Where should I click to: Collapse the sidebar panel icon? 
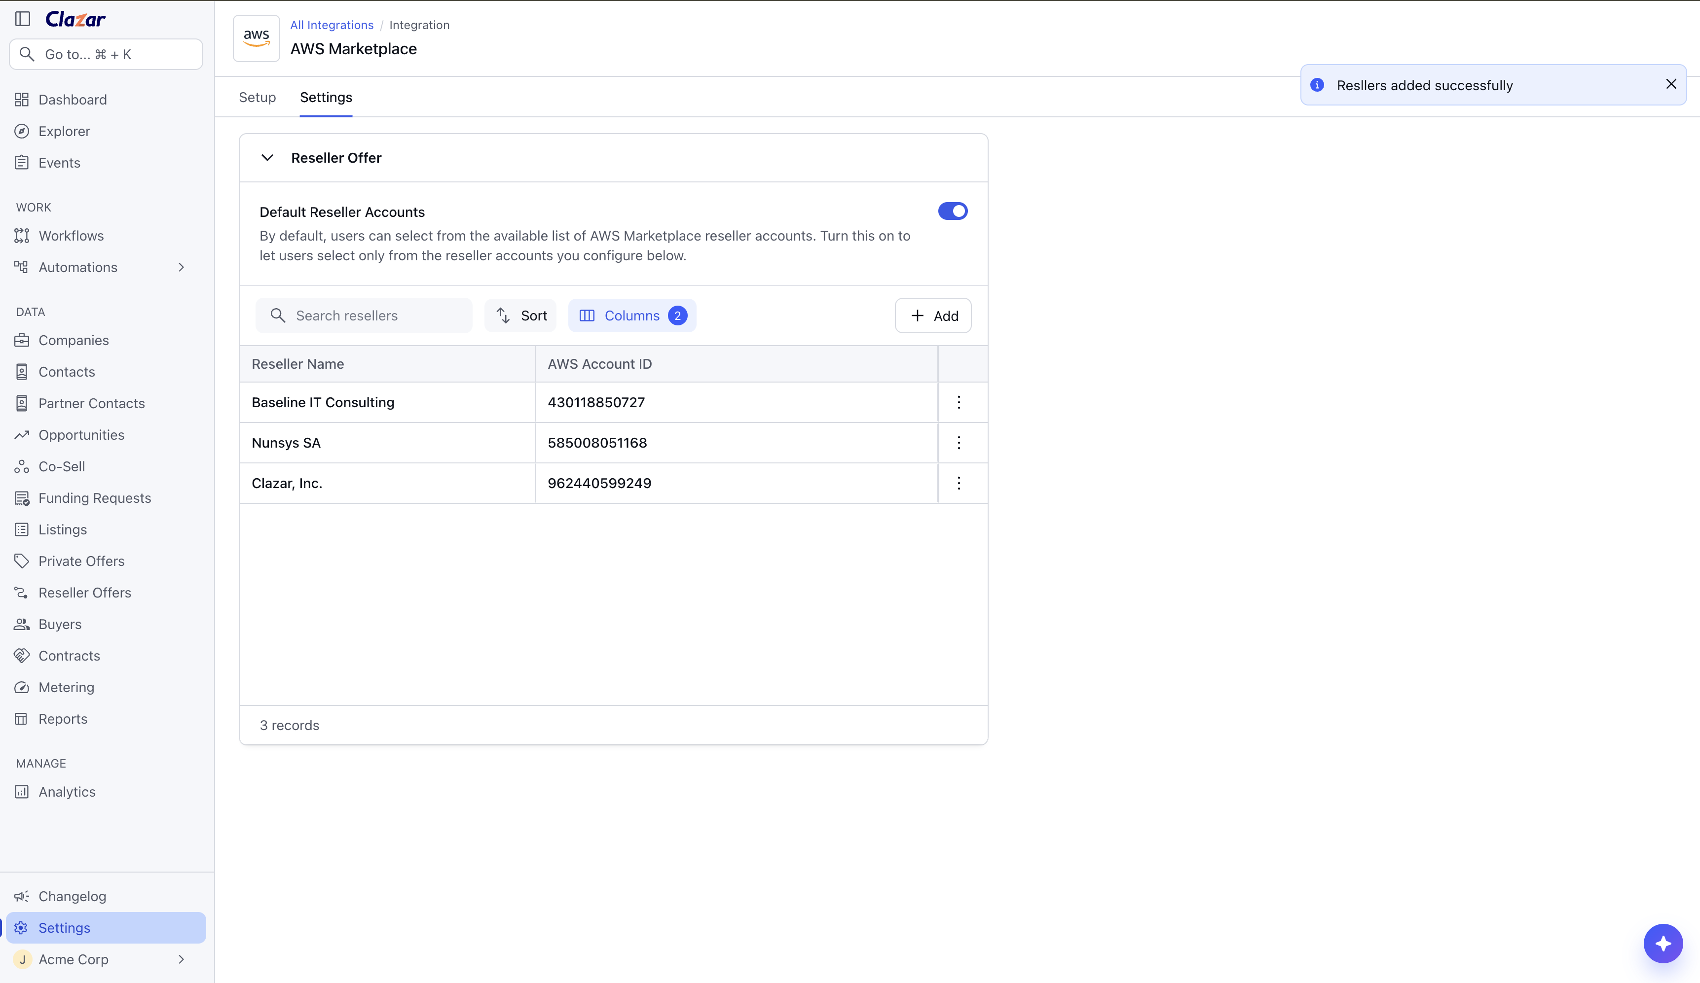pos(23,19)
